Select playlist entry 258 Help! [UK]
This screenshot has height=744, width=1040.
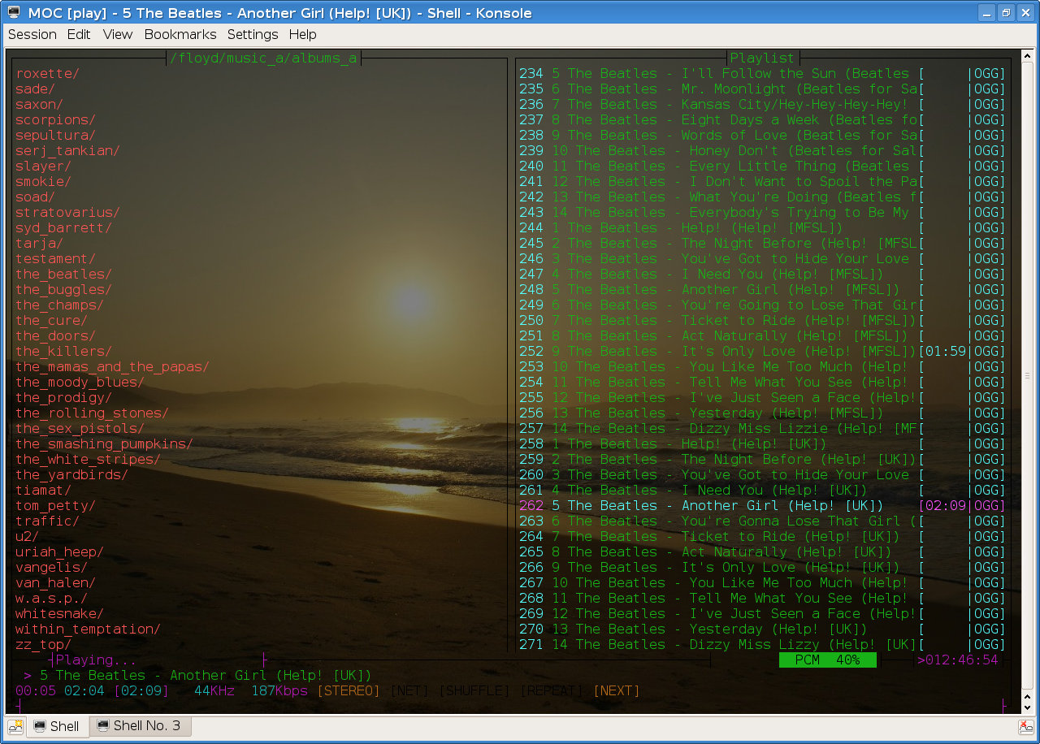(762, 444)
